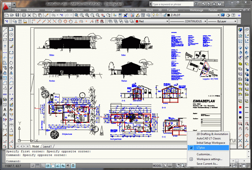
Task: Activate the Match Properties brush icon
Action: [47, 15]
